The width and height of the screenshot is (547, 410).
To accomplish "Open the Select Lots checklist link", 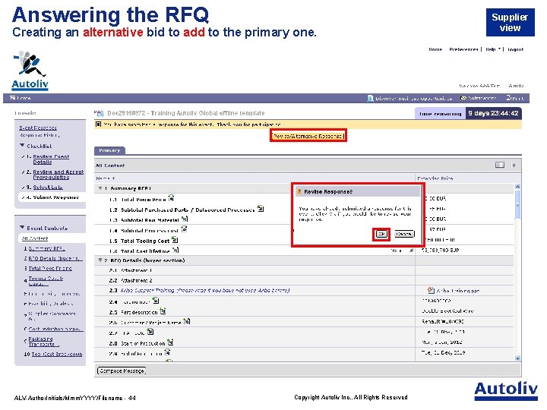I will tap(48, 188).
